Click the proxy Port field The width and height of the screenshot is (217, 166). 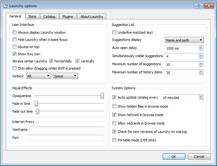coord(67,138)
